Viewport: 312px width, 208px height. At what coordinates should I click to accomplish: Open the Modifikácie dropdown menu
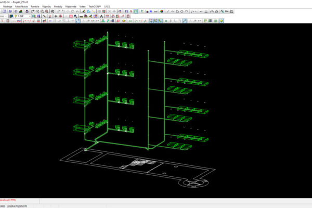coord(21,6)
